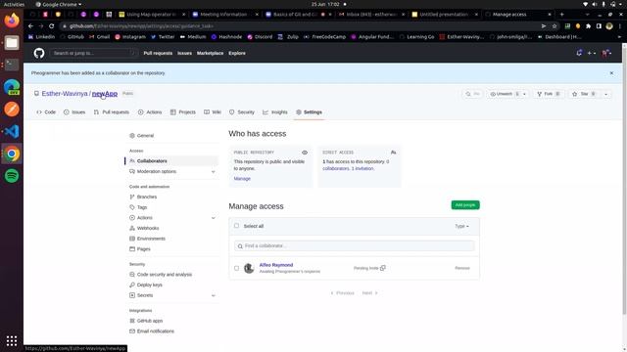The width and height of the screenshot is (627, 352).
Task: Click the green Add people button
Action: (x=465, y=204)
